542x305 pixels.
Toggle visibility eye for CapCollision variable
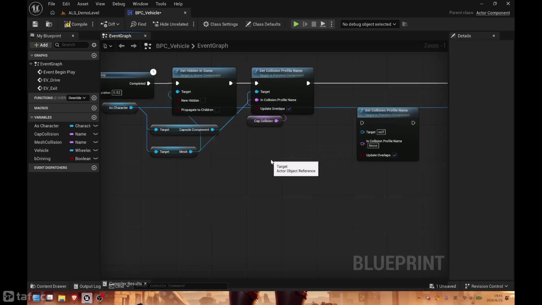[96, 134]
